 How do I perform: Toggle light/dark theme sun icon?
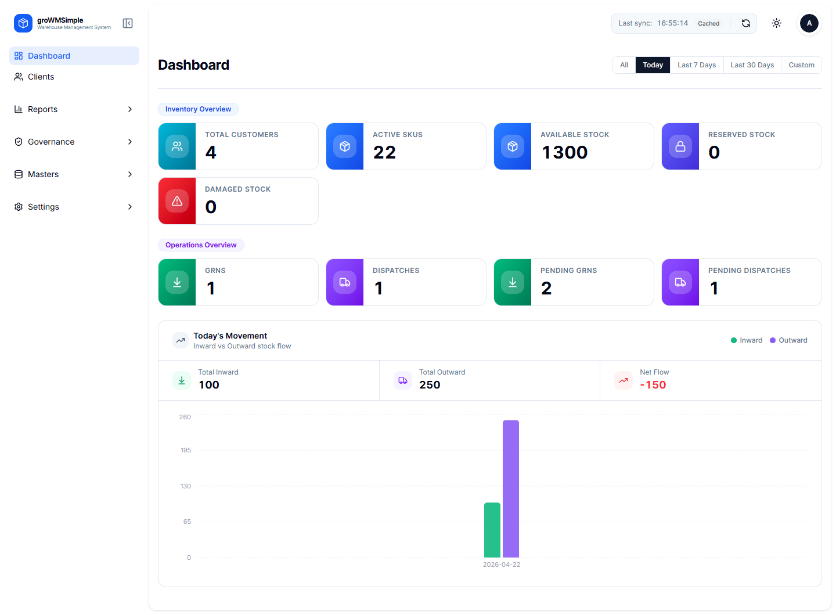click(x=776, y=23)
